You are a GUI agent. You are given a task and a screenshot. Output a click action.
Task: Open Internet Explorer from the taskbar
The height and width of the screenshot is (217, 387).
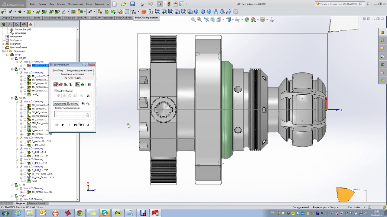coord(18,213)
